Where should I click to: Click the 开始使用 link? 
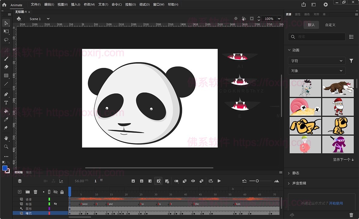[x=336, y=203]
